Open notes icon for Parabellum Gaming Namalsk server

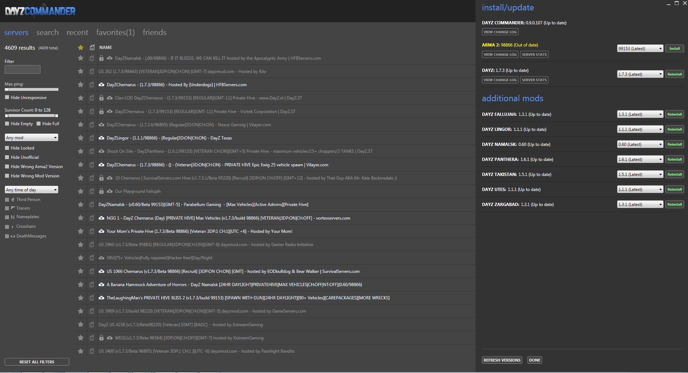(x=92, y=205)
